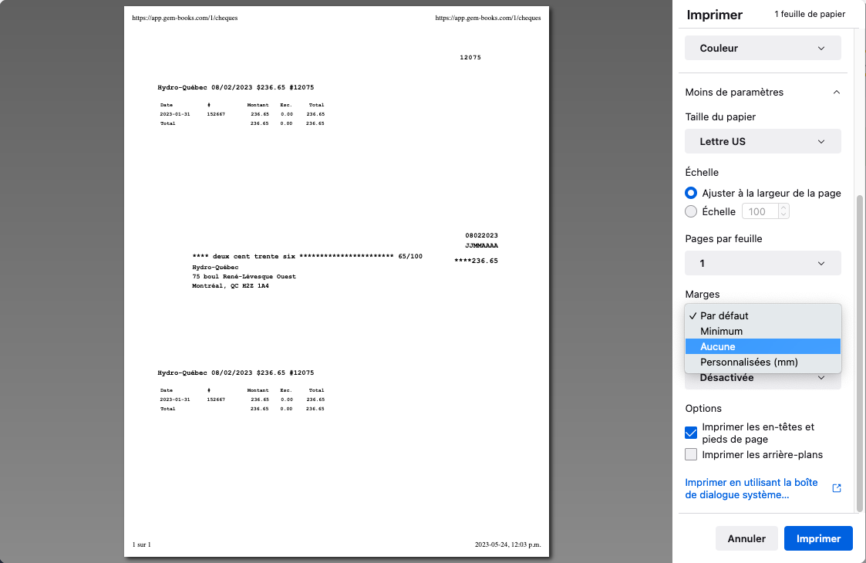Open the Désactivée dropdown
The width and height of the screenshot is (866, 563).
click(x=762, y=378)
